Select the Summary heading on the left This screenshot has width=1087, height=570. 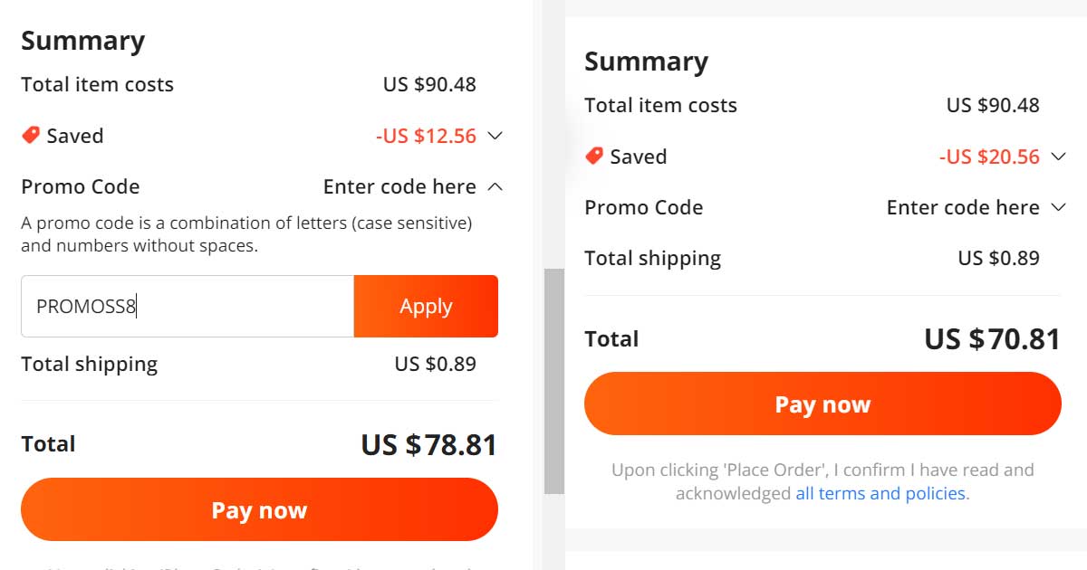coord(83,40)
